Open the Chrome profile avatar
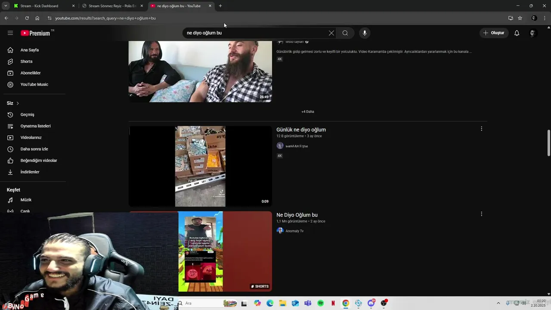 tap(534, 18)
